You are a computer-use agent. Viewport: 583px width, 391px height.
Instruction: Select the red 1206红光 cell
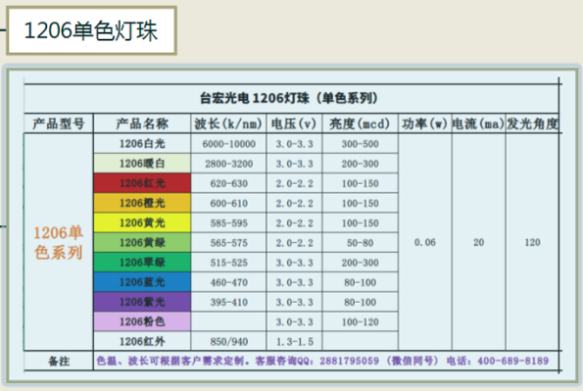tap(142, 183)
